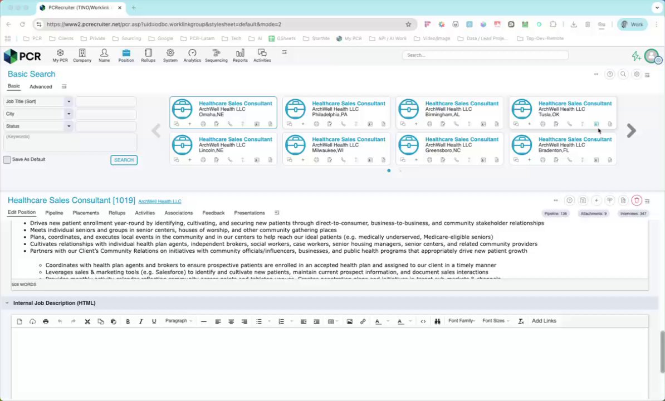Toggle underline formatting in editor
The height and width of the screenshot is (401, 665).
(x=154, y=322)
